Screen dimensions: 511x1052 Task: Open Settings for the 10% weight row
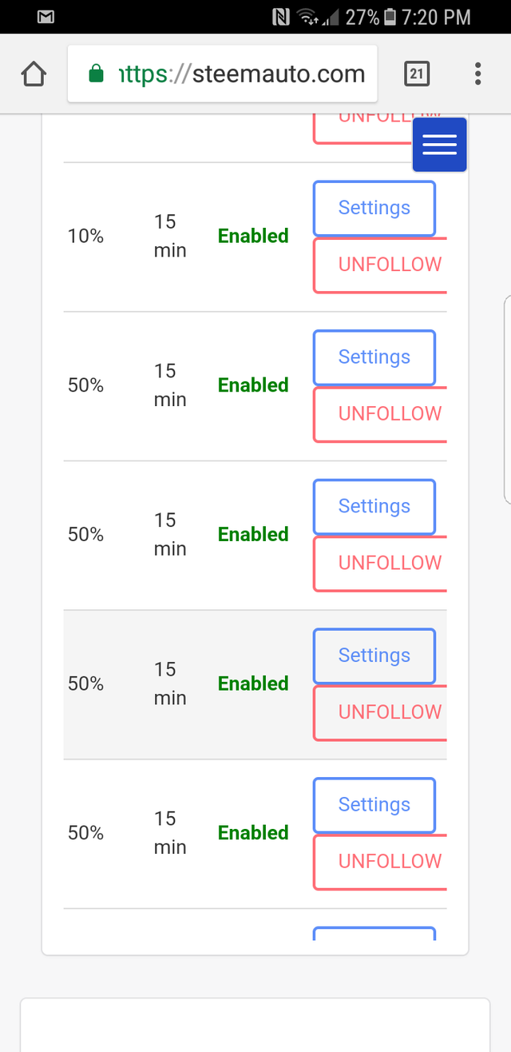374,208
